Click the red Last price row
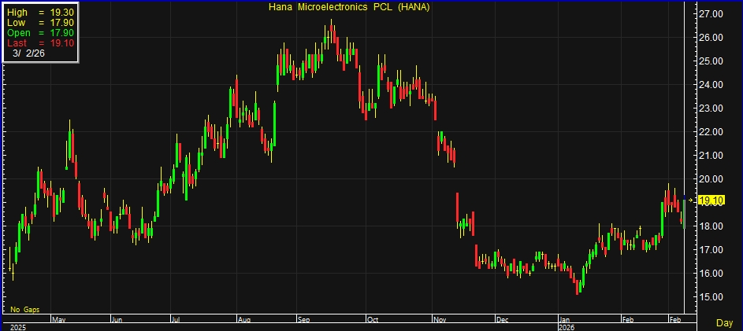This screenshot has height=331, width=743. [x=39, y=43]
